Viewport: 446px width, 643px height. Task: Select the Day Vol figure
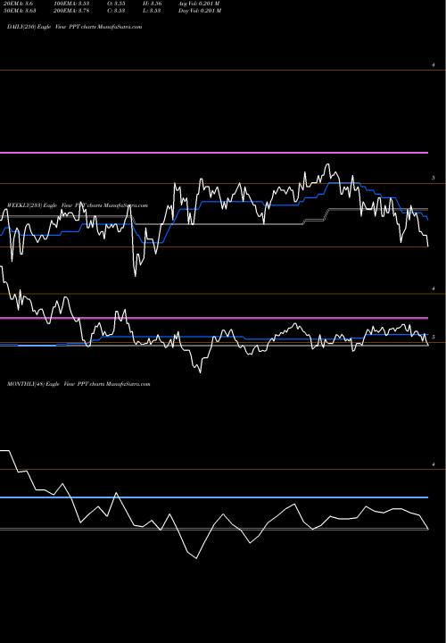200,11
